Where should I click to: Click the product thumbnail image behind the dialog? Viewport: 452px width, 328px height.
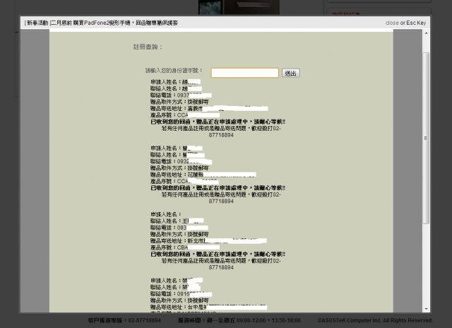pos(239,7)
